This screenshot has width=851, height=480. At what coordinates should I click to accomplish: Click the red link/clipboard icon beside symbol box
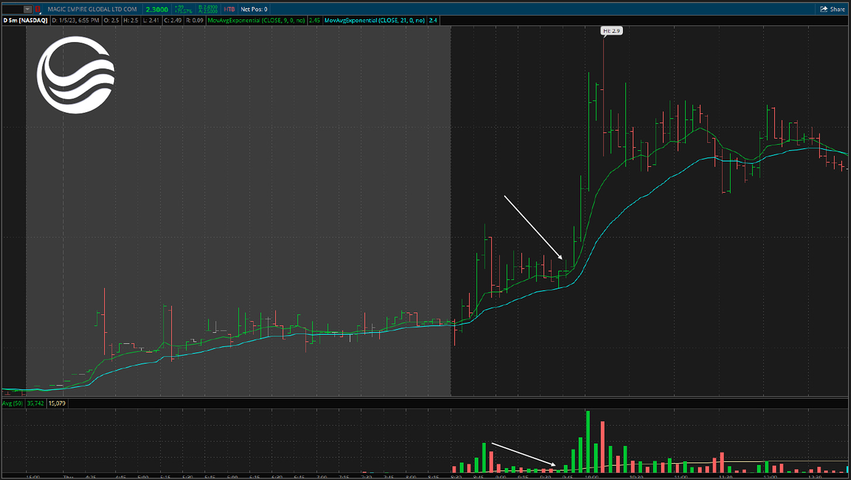[x=38, y=9]
